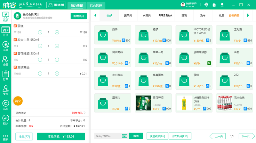The image size is (256, 143).
Task: Add the 冰糖雪梨汁饮品 product card
Action: tap(194, 103)
